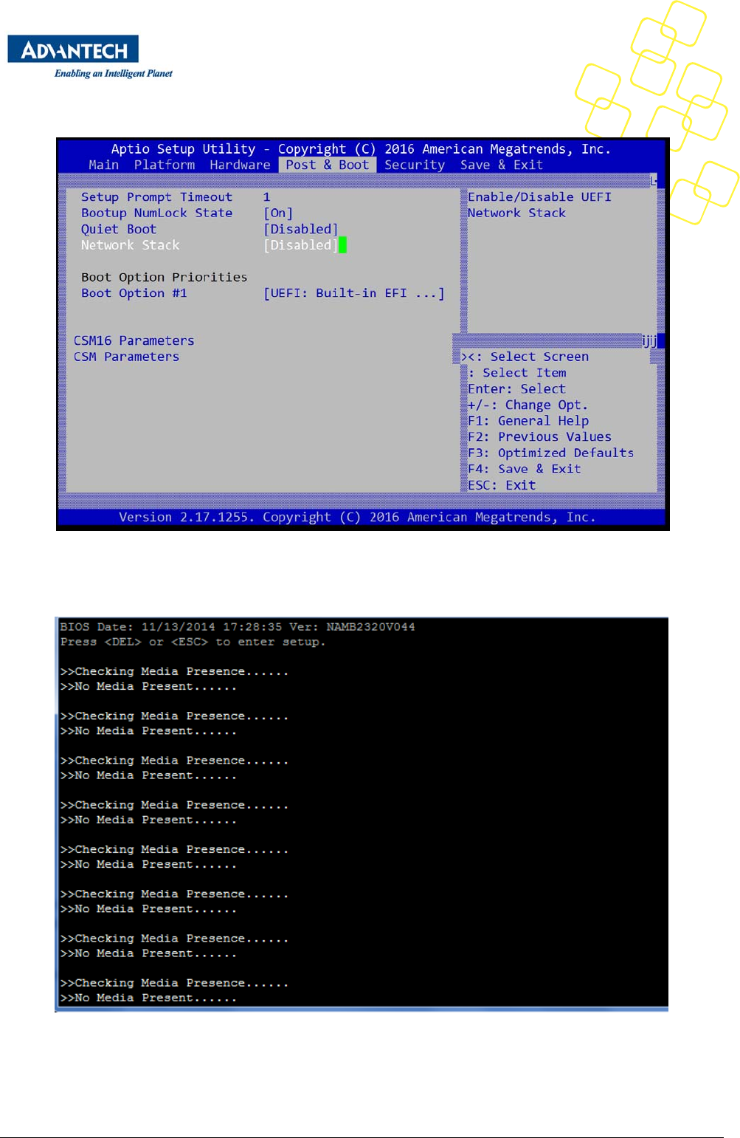Click the Boot Option Priorities heading
Image resolution: width=740 pixels, height=1138 pixels.
[x=164, y=277]
